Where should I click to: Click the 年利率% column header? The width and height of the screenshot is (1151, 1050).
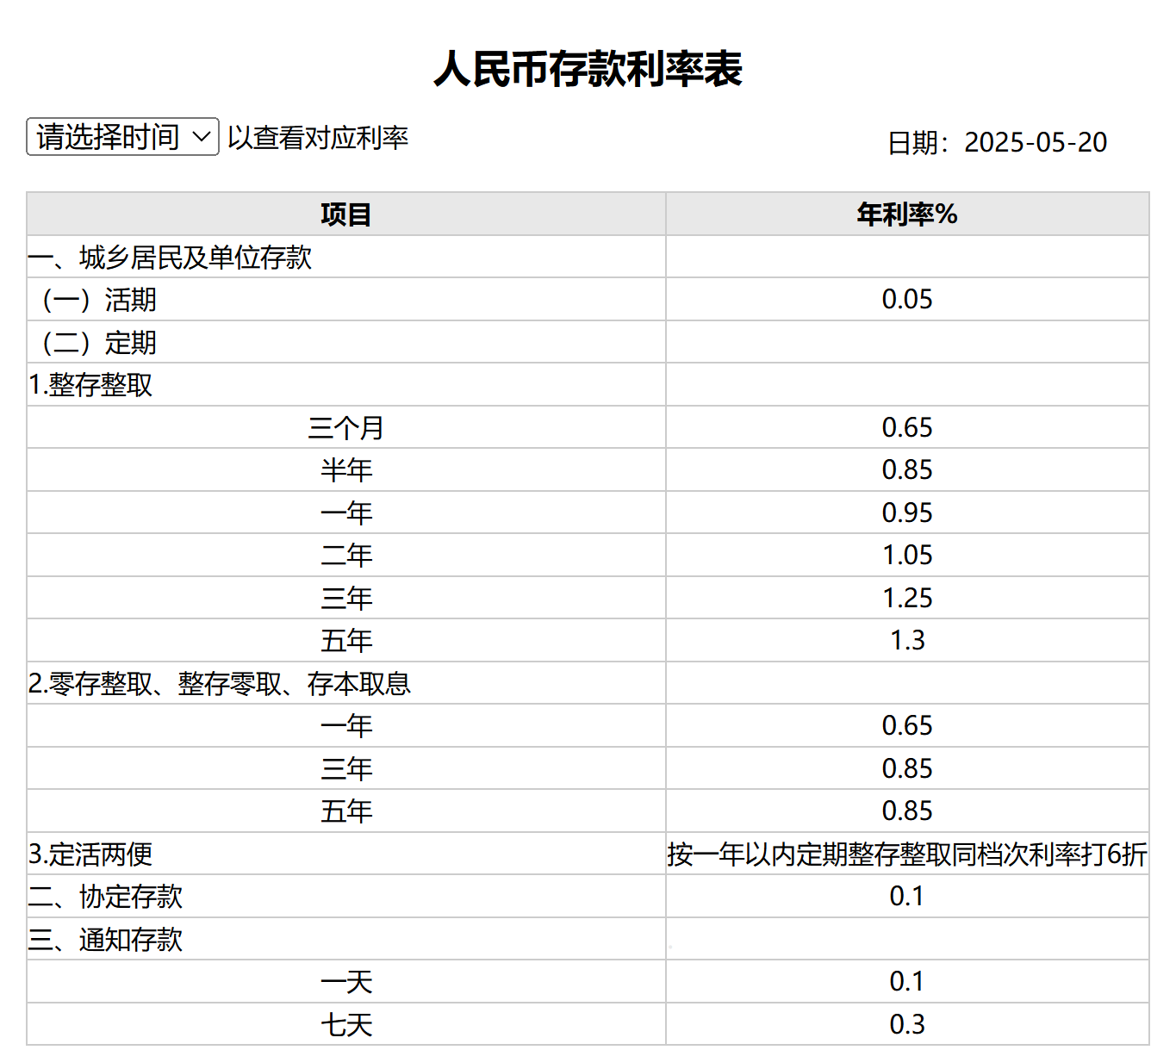point(906,214)
